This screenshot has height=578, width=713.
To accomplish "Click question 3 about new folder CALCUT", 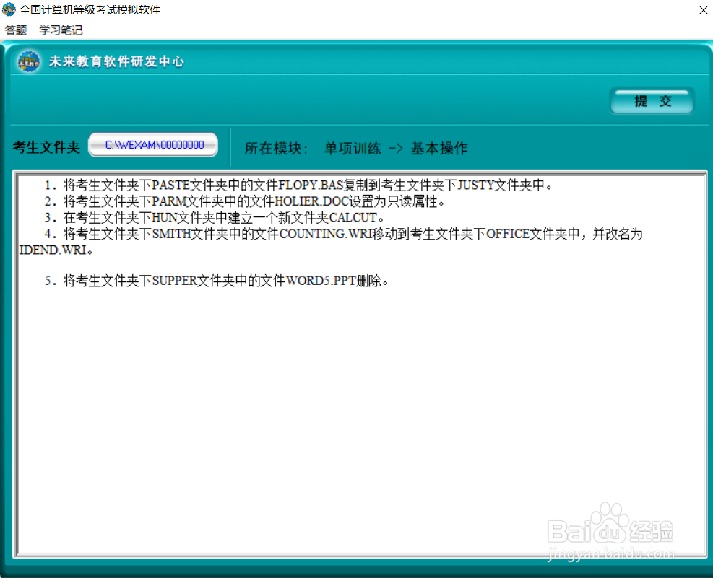I will click(x=214, y=217).
